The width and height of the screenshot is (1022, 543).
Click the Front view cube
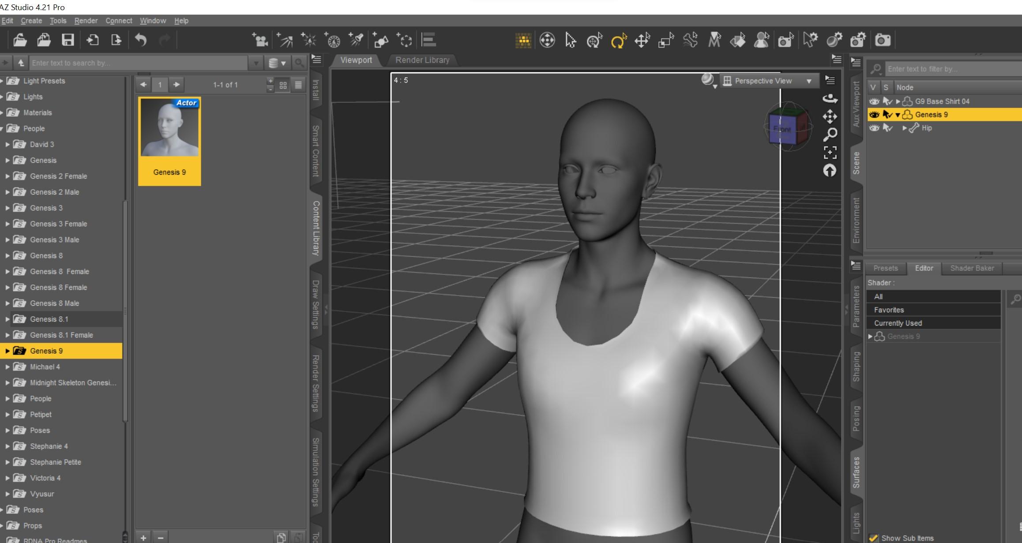(x=782, y=129)
